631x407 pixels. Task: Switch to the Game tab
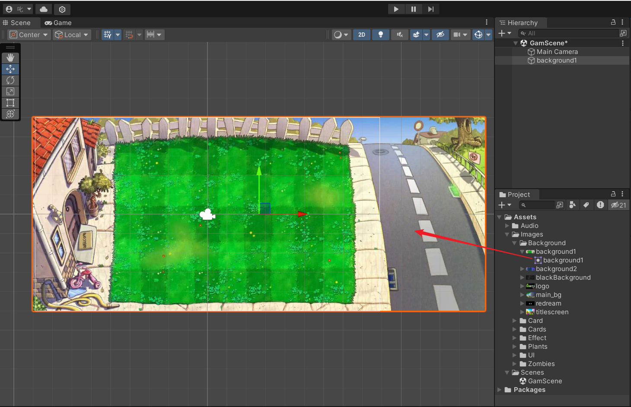click(x=58, y=22)
